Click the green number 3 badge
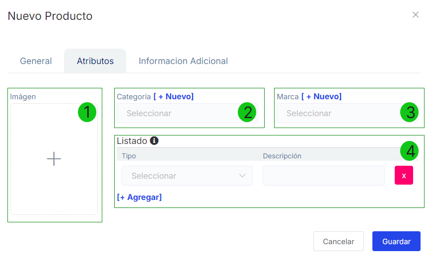This screenshot has height=266, width=428. [x=410, y=113]
